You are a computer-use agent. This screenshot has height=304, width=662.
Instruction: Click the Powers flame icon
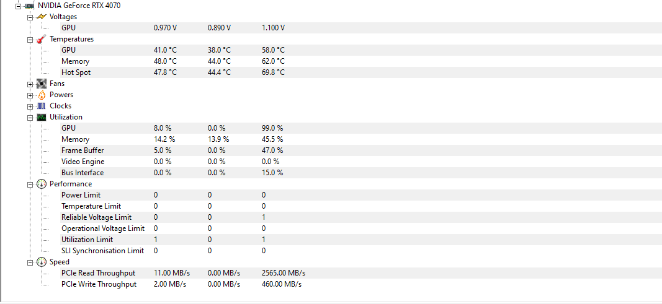42,95
